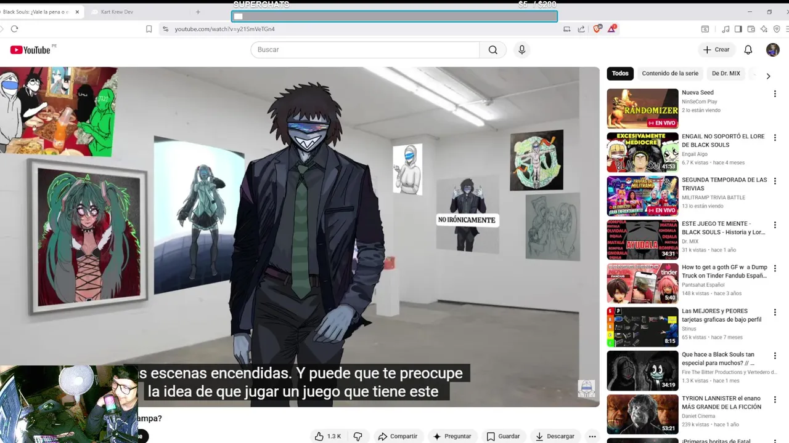Open options for Que hace a Black Souls video
The width and height of the screenshot is (789, 443).
click(x=775, y=356)
